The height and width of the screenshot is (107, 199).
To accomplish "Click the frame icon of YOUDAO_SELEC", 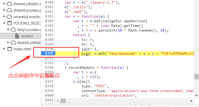I will (10, 23).
